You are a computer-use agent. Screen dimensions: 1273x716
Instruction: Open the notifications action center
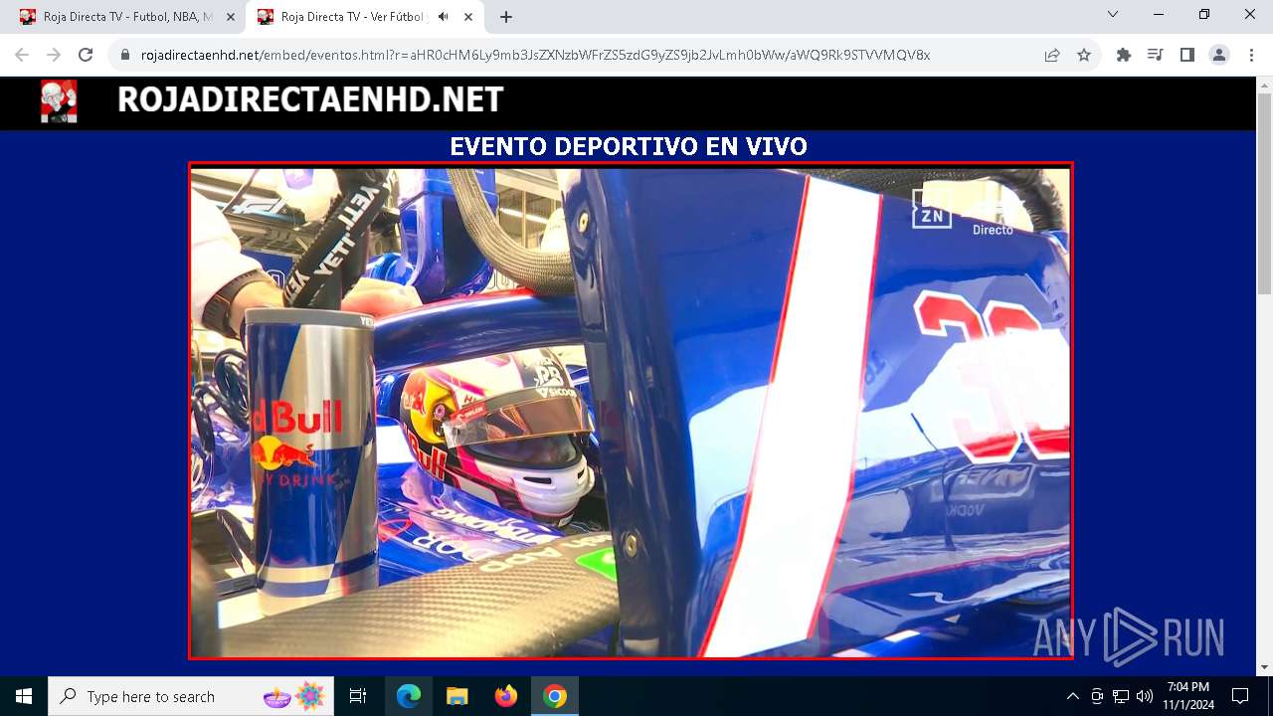(x=1240, y=696)
